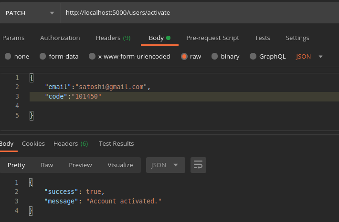
Task: Click the Preview response view button
Action: click(80, 165)
